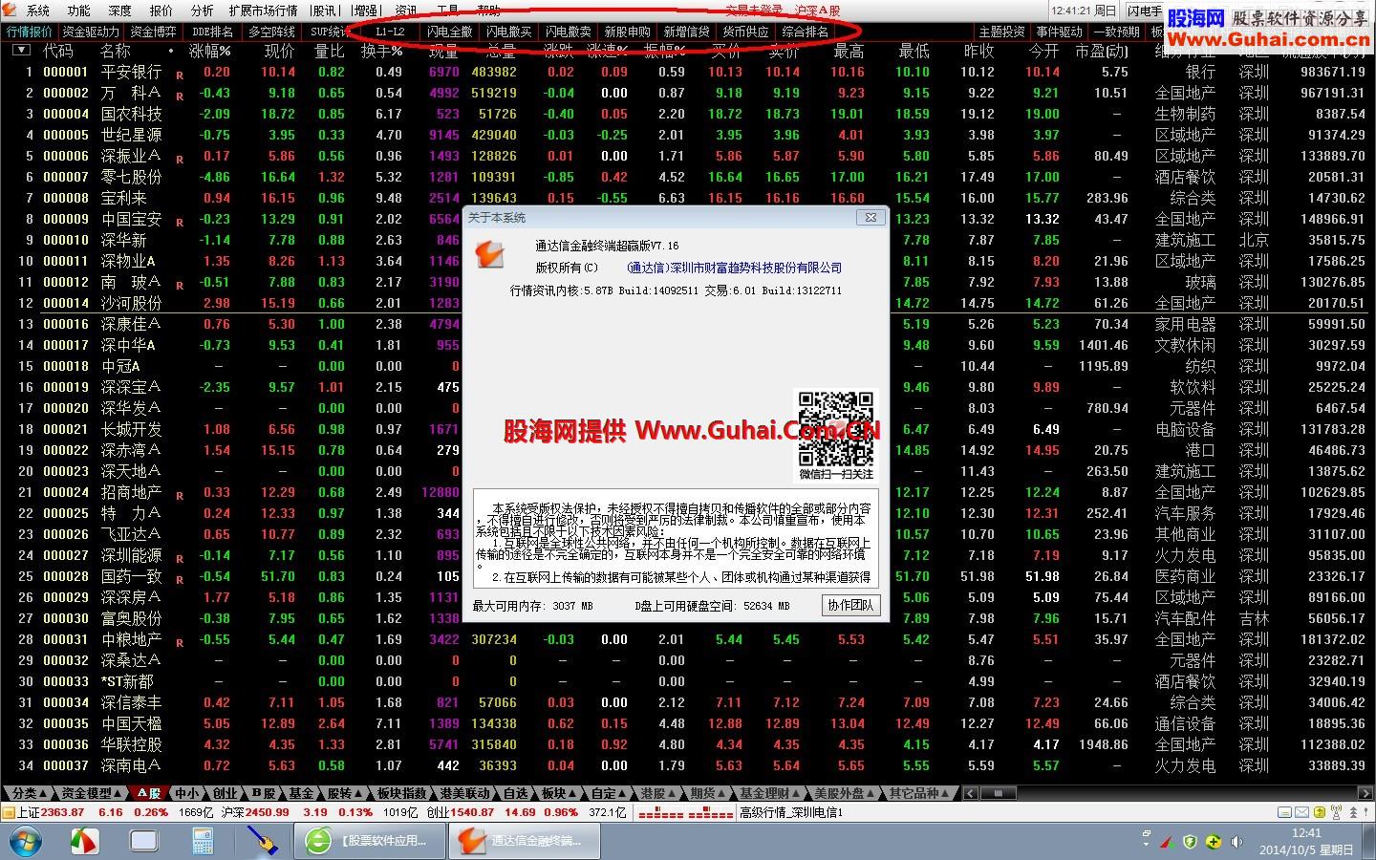
Task: Click the 沪深A股 label in the title bar
Action: (x=818, y=11)
